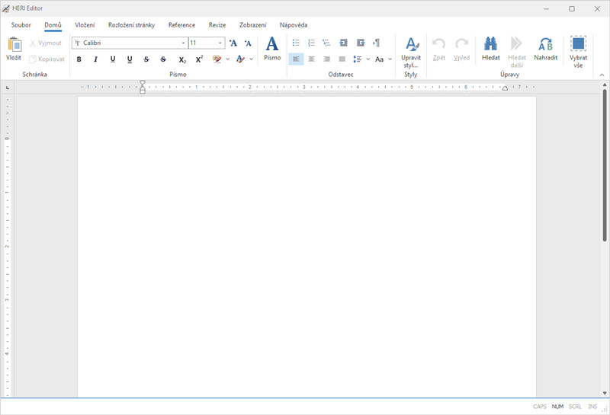
Task: Open the Soubor menu
Action: coord(21,25)
